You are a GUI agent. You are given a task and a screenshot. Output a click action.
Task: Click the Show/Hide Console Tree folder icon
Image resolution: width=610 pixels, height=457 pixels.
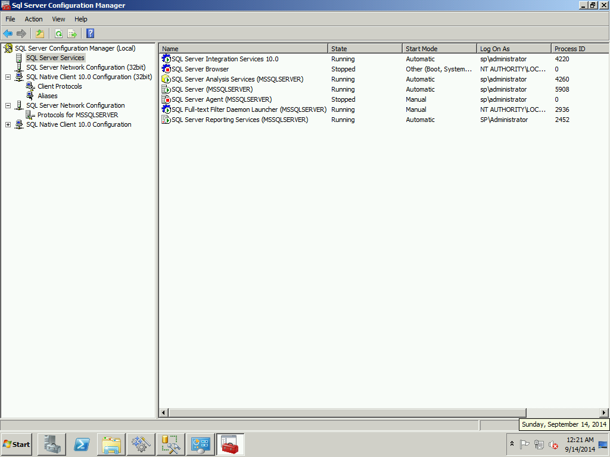(x=40, y=33)
